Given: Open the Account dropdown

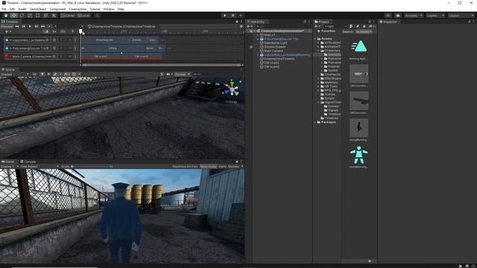Looking at the screenshot, I should (414, 16).
